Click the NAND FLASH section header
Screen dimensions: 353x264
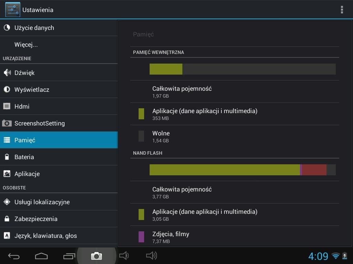point(148,153)
